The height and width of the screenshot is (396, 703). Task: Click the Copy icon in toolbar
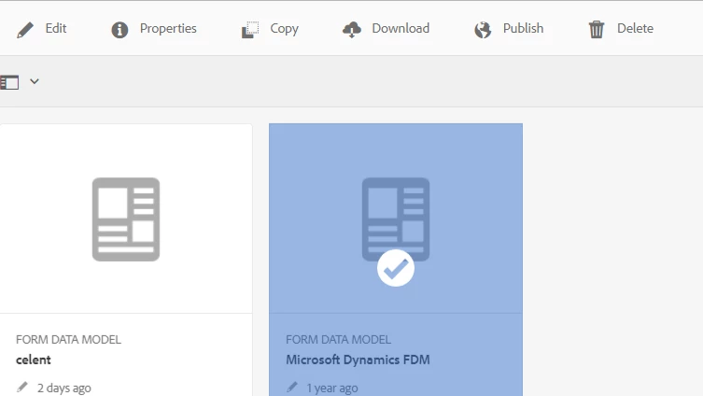click(250, 30)
